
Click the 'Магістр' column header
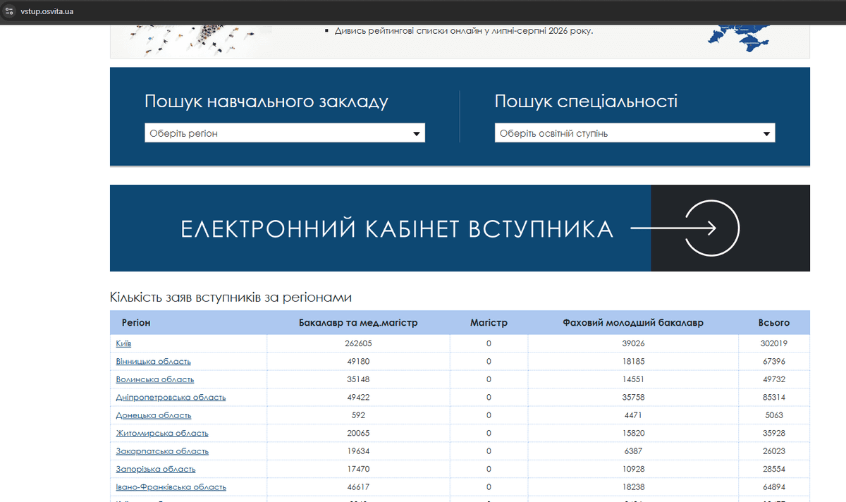(x=489, y=323)
